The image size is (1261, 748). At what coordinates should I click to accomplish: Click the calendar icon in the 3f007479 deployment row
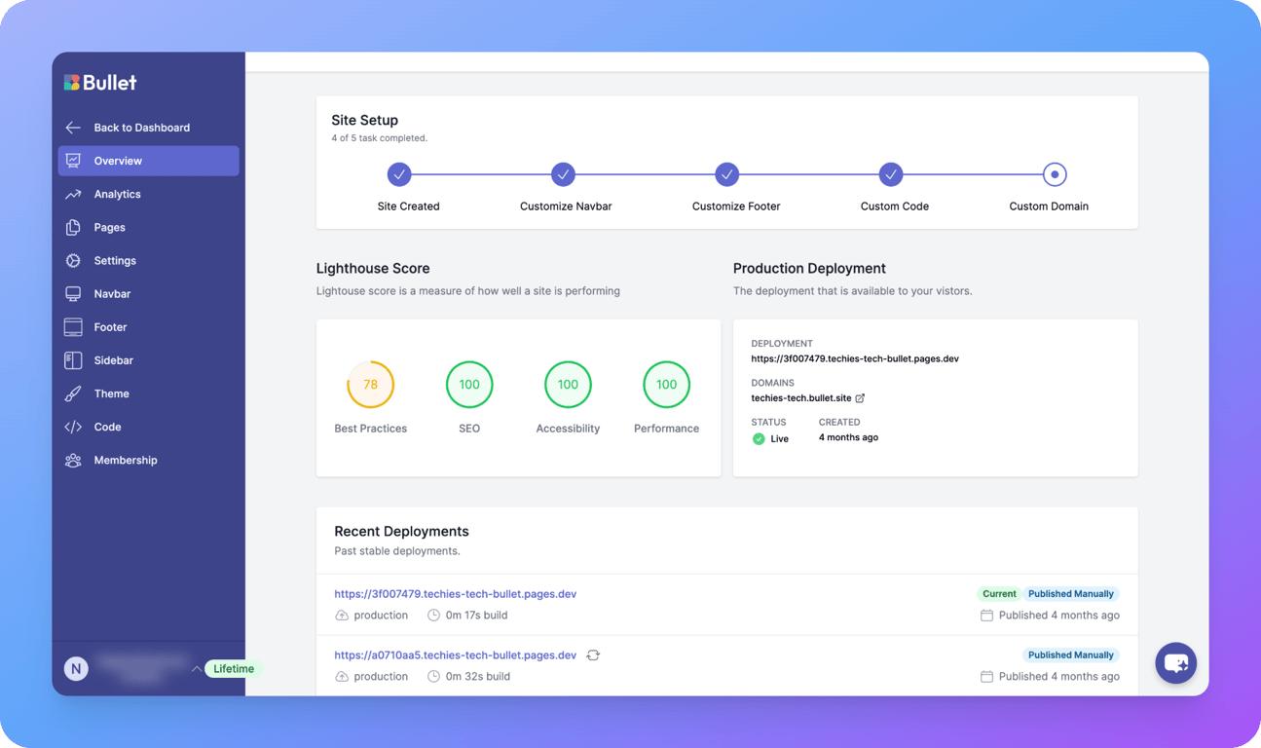986,616
